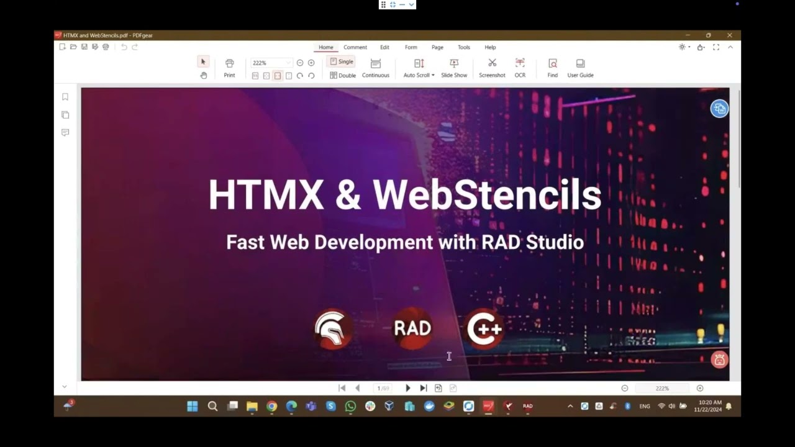Open the Screenshot scissors tool
Viewport: 795px width, 447px height.
(492, 68)
